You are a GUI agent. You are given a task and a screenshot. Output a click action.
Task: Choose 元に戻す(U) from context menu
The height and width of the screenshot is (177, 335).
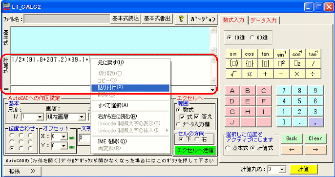click(130, 63)
